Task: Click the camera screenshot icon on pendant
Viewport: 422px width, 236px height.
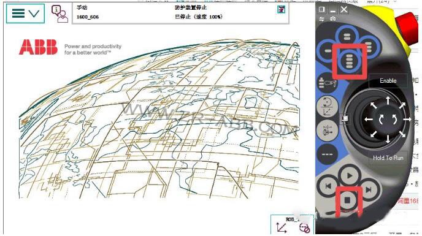Action: coord(333,19)
